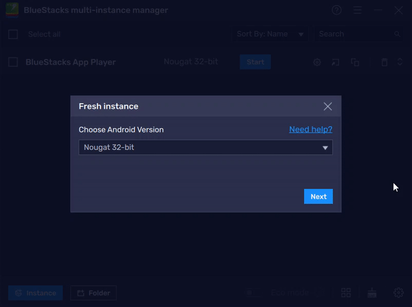Open settings for BlueStacks App Player instance
Image resolution: width=412 pixels, height=307 pixels.
tap(317, 62)
